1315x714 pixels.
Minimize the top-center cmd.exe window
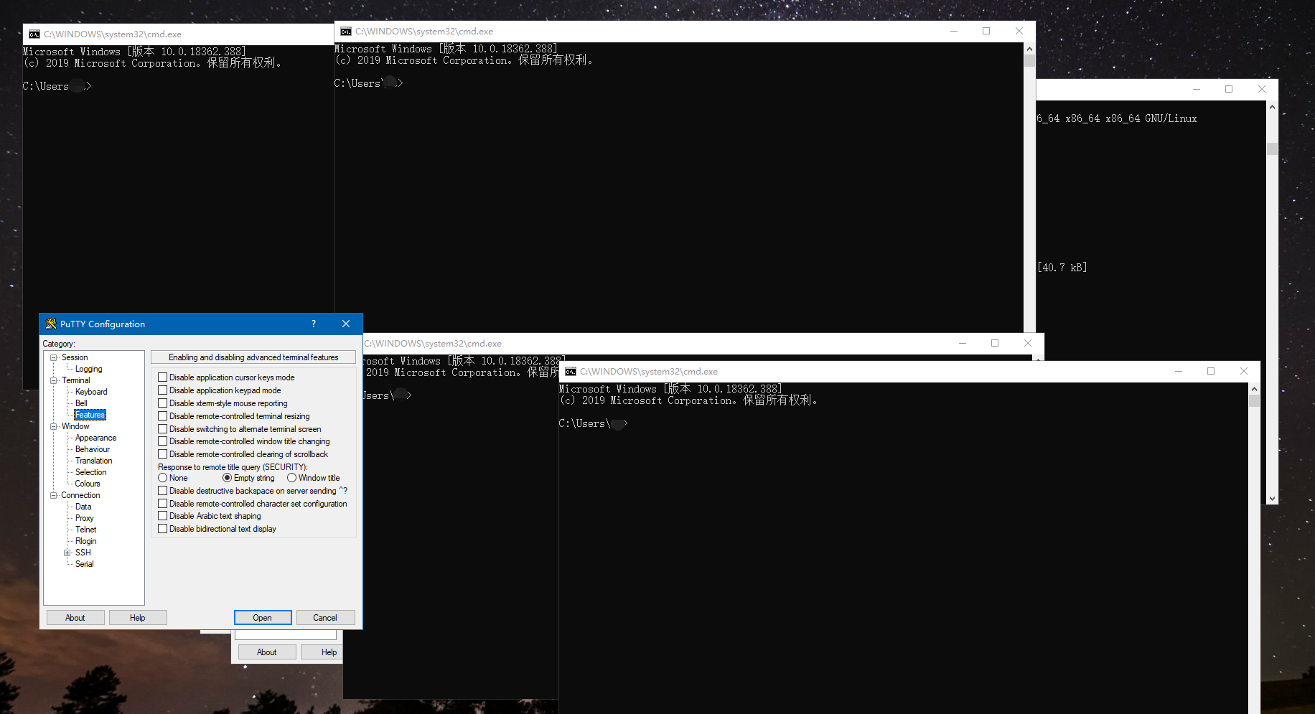click(954, 31)
